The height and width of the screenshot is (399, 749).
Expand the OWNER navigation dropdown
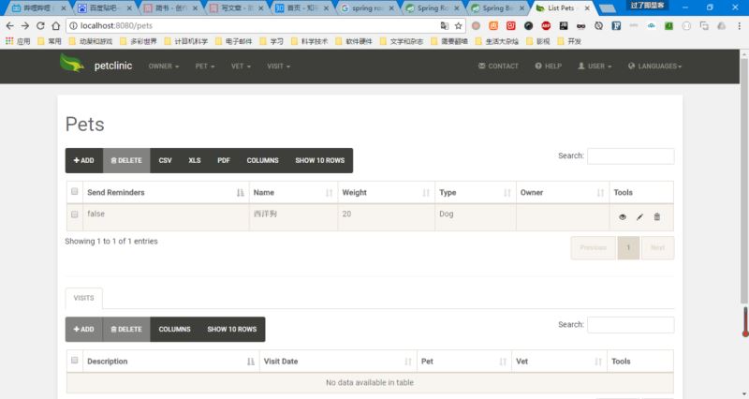click(x=163, y=66)
